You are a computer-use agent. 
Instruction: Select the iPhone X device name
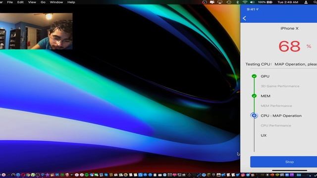click(x=289, y=29)
